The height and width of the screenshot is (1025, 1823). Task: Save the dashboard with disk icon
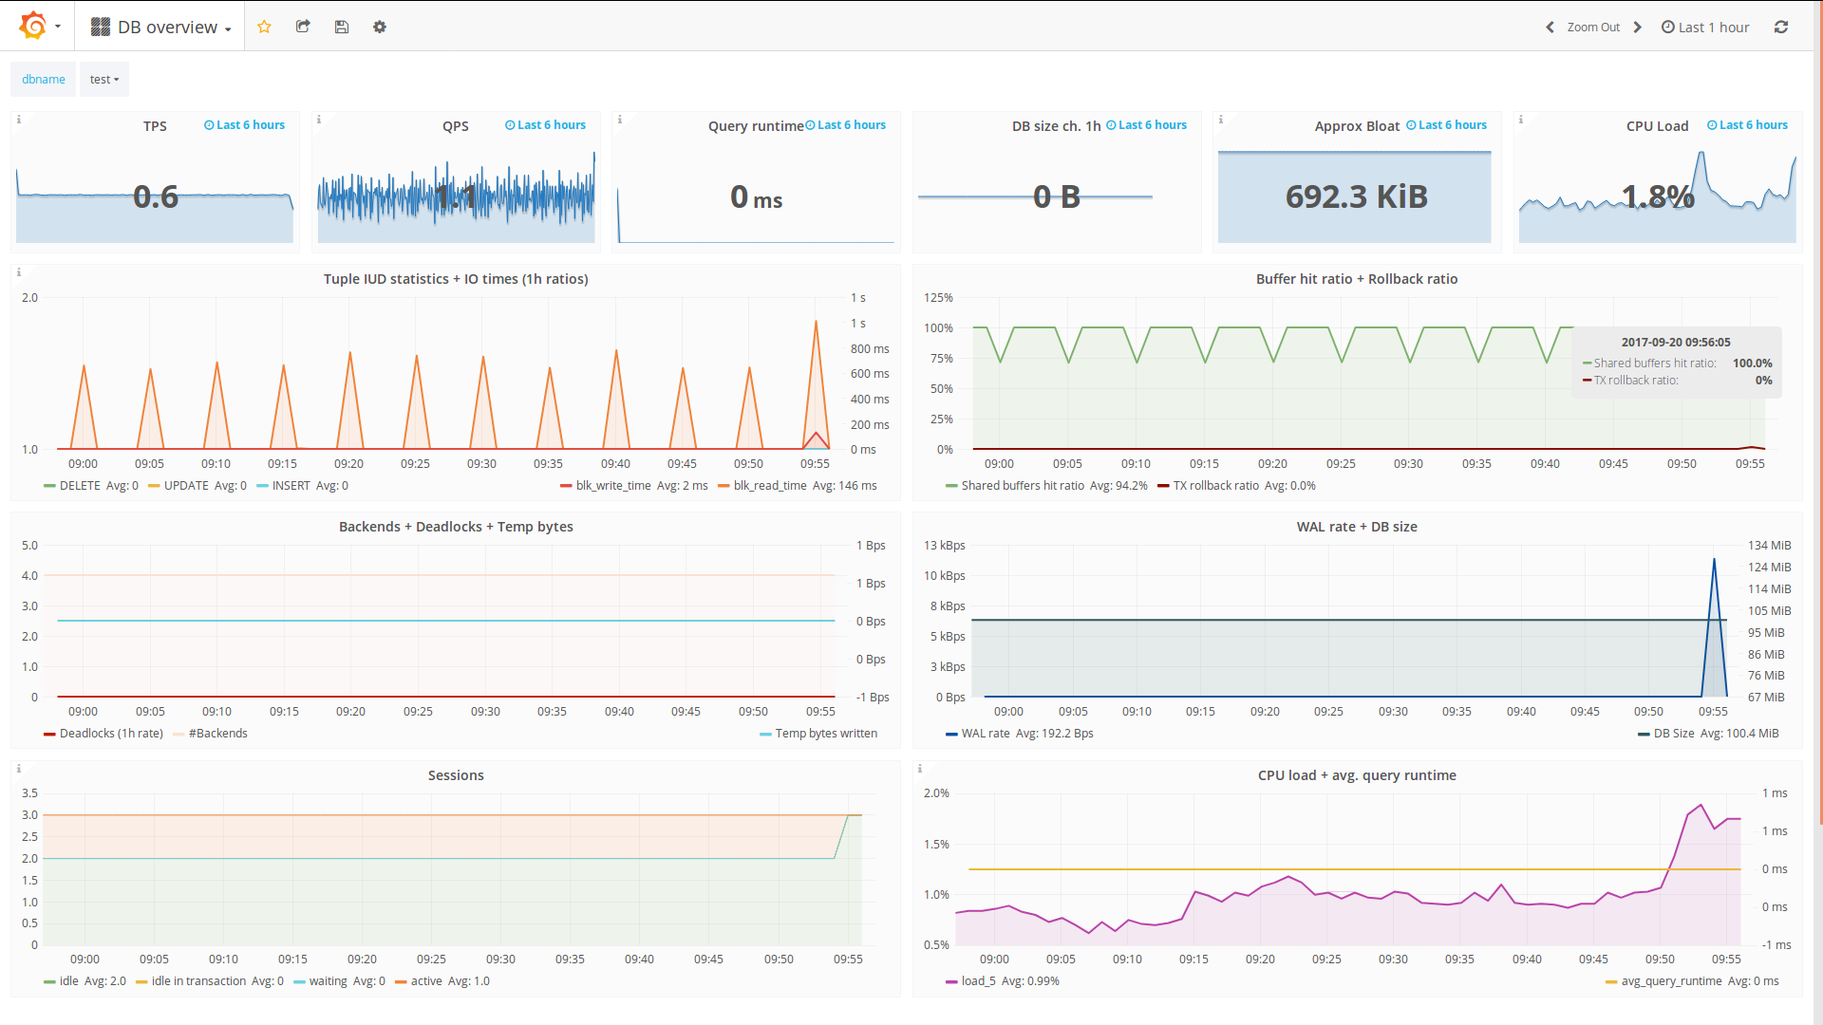pyautogui.click(x=342, y=27)
